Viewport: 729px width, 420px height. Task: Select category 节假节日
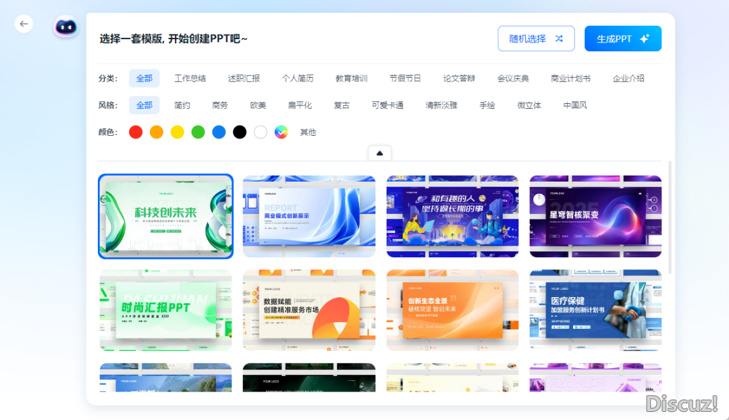pyautogui.click(x=405, y=78)
